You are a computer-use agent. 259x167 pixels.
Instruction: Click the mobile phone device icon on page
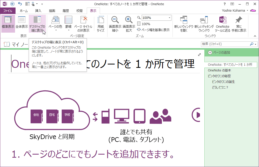coord(106,116)
